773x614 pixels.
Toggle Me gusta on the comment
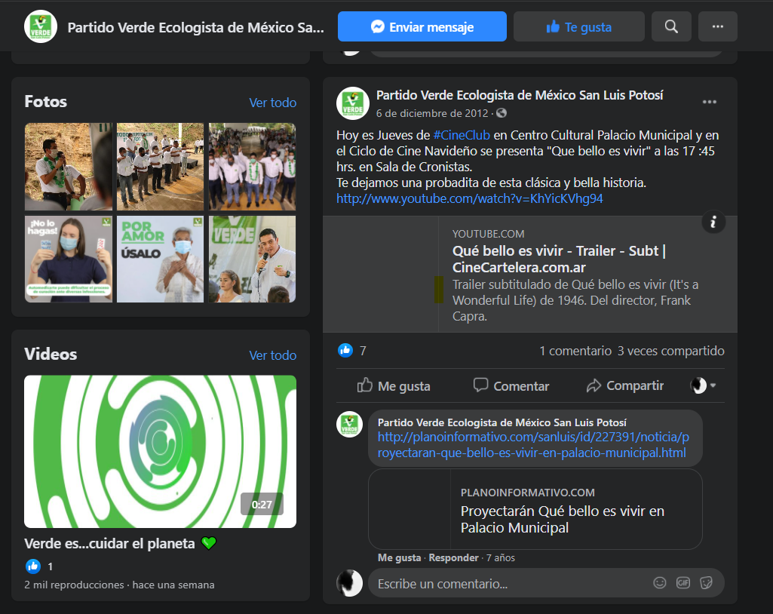399,557
